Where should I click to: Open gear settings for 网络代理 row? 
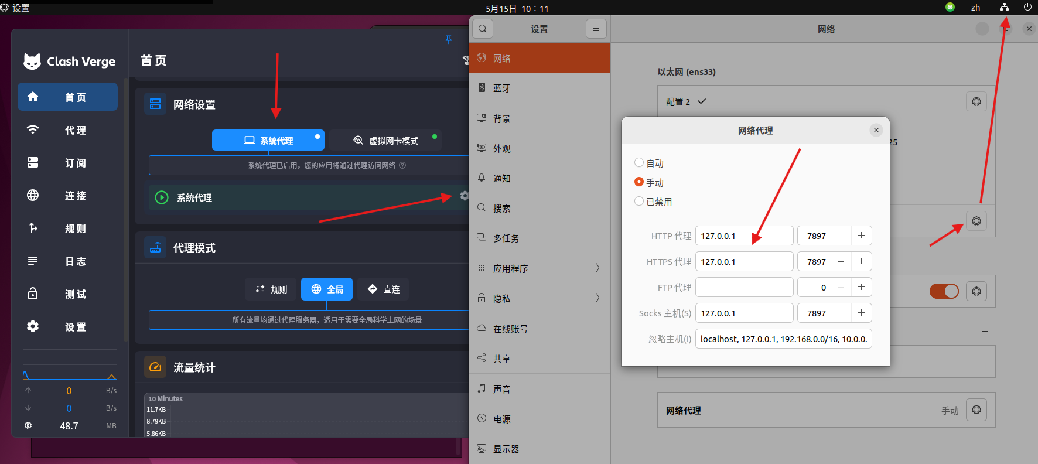point(976,410)
